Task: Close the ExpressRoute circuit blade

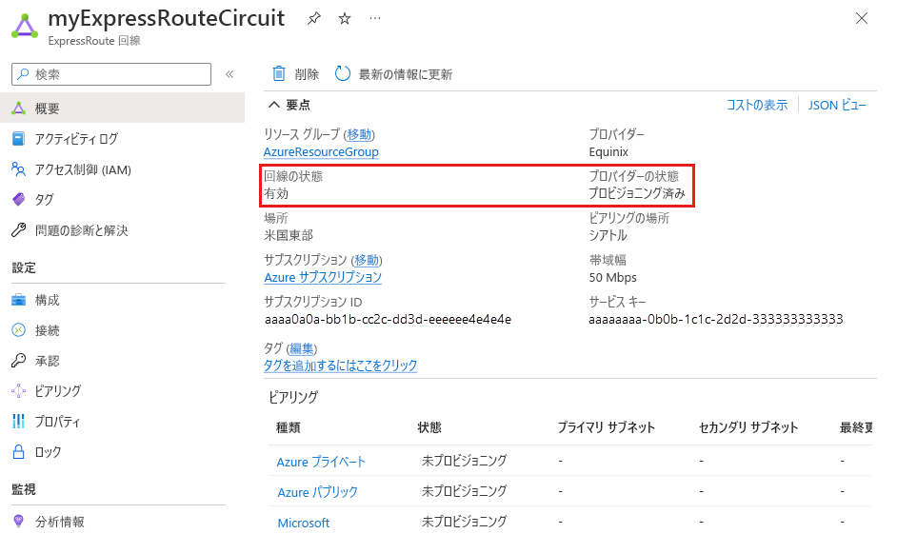Action: point(862,18)
